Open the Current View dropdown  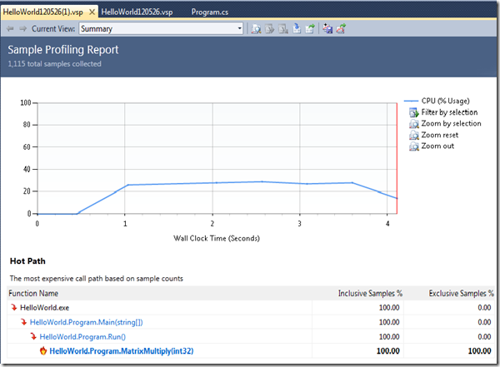239,28
